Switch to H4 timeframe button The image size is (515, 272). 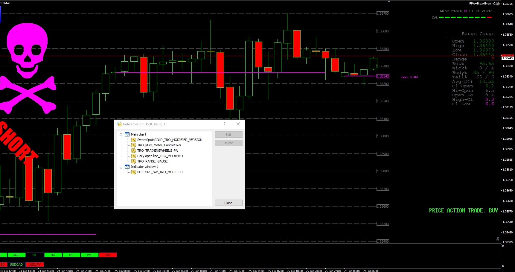pyautogui.click(x=53, y=255)
